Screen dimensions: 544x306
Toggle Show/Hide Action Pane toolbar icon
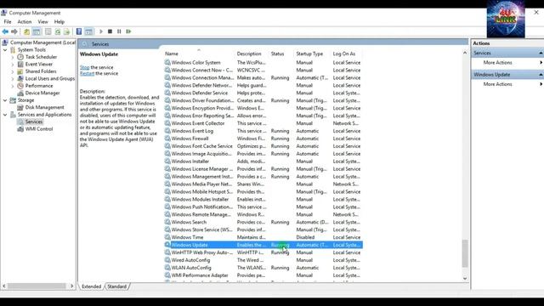[88, 31]
